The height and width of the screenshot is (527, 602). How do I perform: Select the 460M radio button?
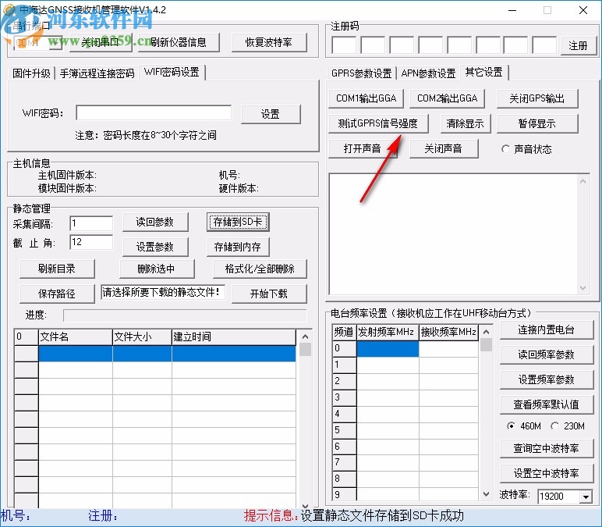[x=511, y=426]
